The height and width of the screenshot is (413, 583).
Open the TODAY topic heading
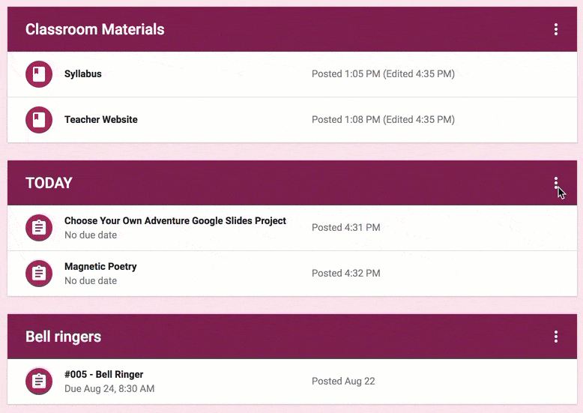point(49,183)
